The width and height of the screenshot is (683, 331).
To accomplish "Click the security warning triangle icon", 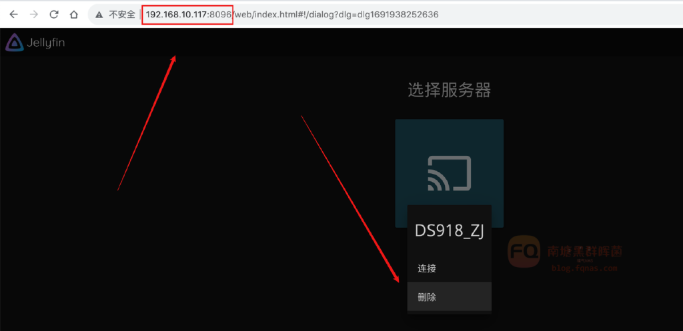I will point(99,14).
